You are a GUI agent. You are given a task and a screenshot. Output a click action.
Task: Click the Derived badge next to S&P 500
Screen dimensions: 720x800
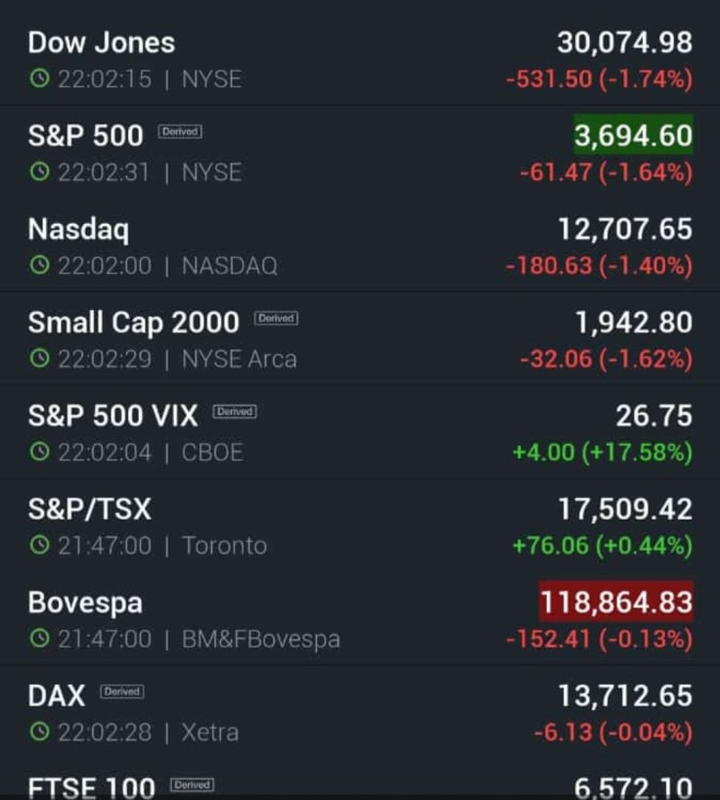[x=180, y=132]
